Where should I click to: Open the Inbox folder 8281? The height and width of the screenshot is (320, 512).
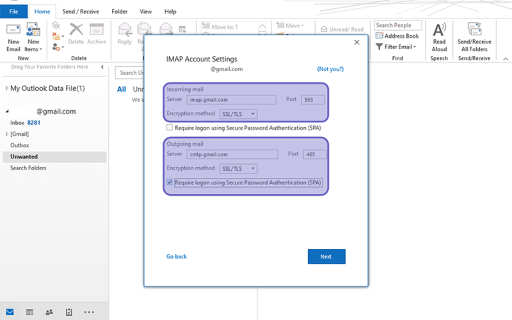[25, 123]
